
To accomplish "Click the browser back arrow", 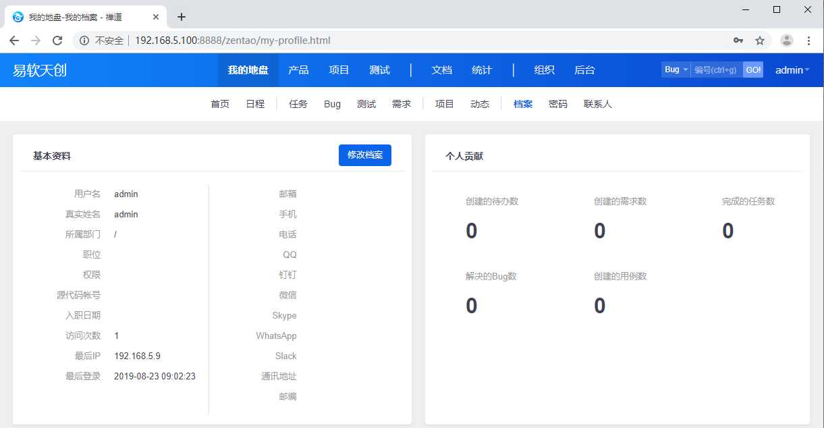I will point(14,40).
